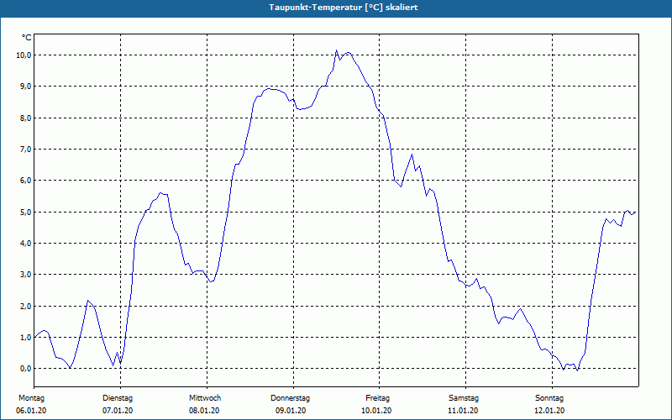Select the Montag day label

[31, 398]
